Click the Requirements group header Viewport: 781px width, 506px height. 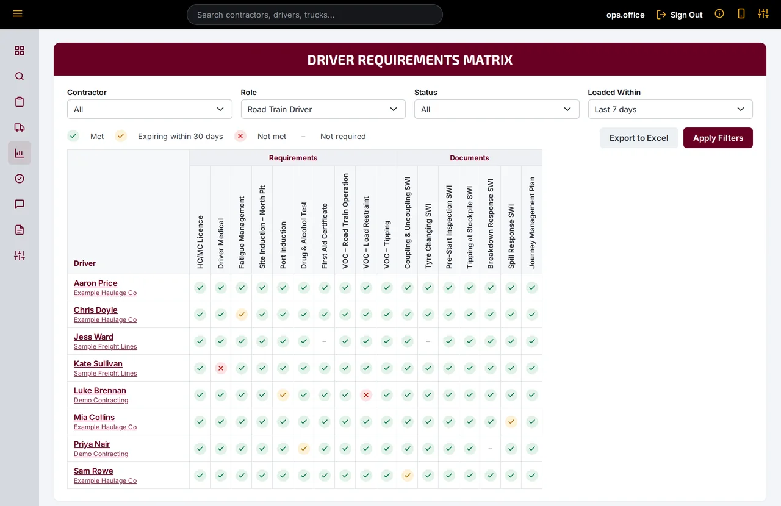click(x=293, y=158)
